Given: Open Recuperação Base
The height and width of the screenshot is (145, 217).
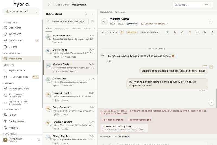Looking at the screenshot, I should point(21,77).
